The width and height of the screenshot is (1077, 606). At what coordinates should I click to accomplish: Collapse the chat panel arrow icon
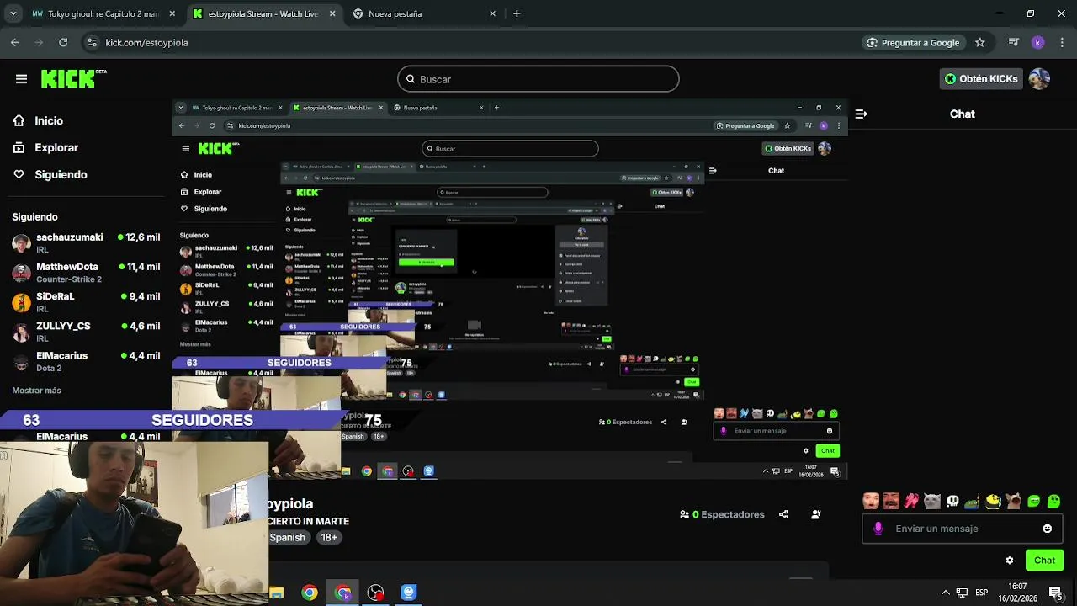[x=861, y=114]
